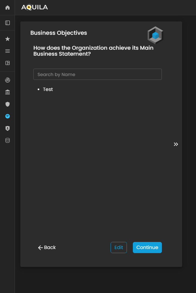Click the Business Objectives heading
The width and height of the screenshot is (196, 293).
[59, 33]
